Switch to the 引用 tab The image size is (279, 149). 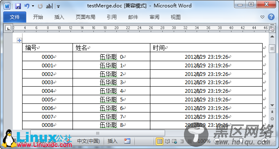(x=112, y=17)
